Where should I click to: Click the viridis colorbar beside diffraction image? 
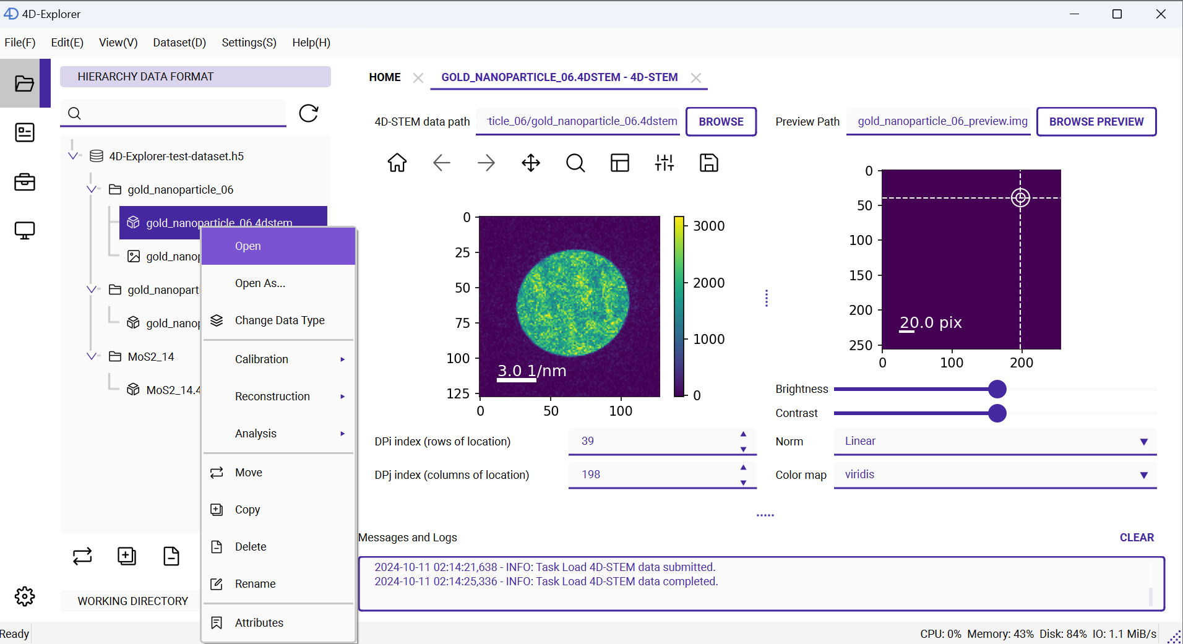pos(679,306)
